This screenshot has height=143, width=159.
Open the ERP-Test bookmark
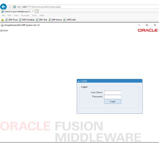click(42, 20)
